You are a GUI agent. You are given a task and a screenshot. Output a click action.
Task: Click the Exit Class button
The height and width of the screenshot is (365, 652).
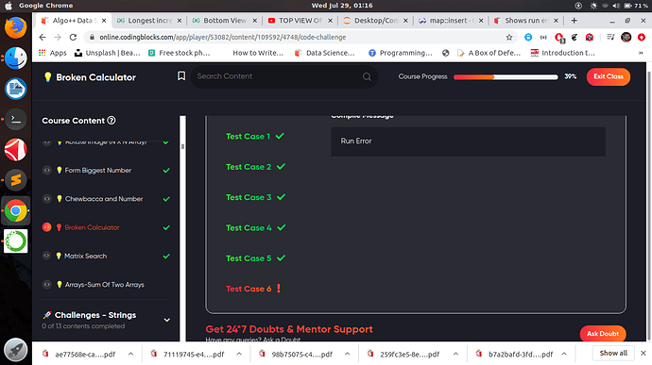pyautogui.click(x=609, y=76)
